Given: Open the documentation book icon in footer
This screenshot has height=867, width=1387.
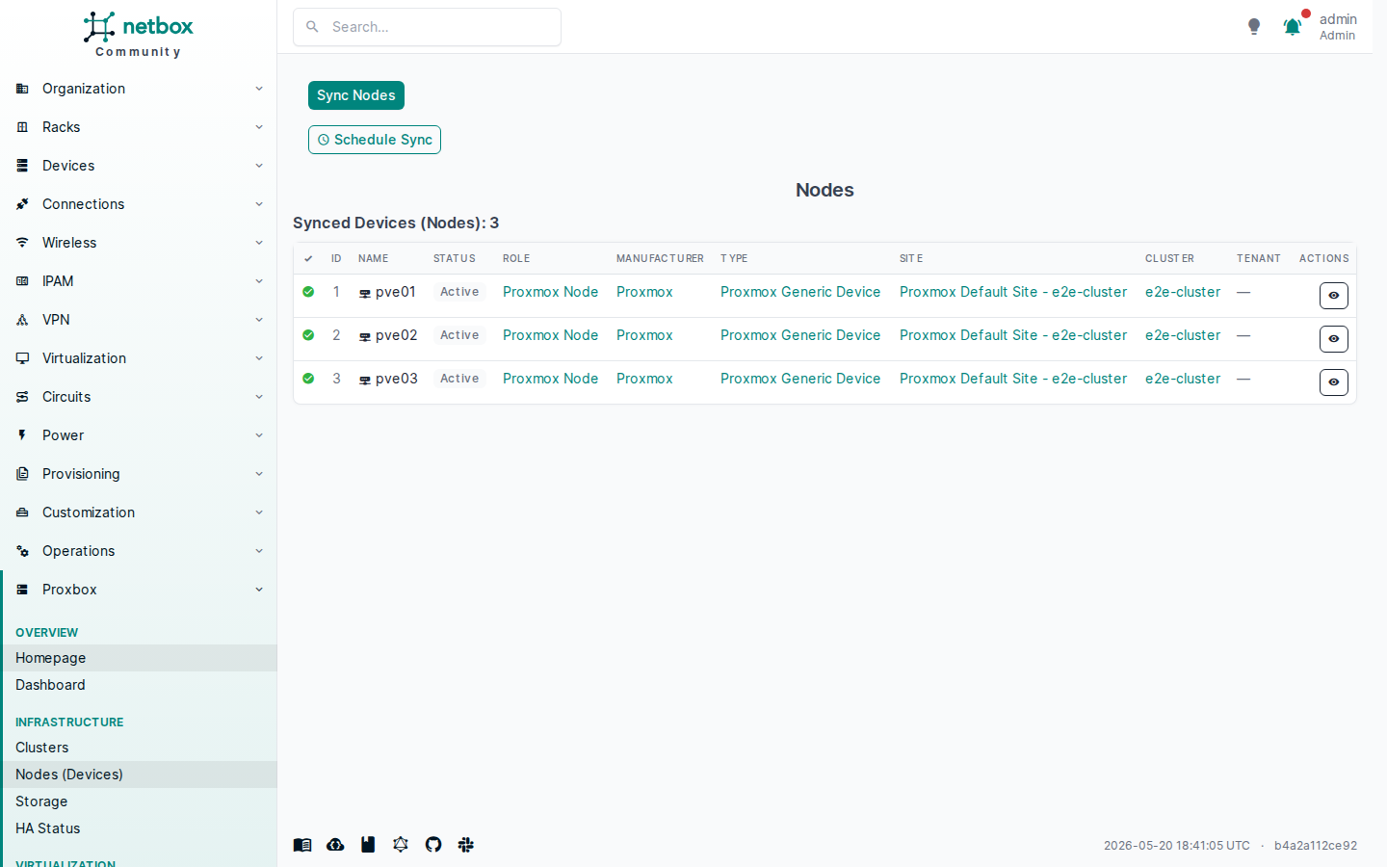Looking at the screenshot, I should coord(302,845).
